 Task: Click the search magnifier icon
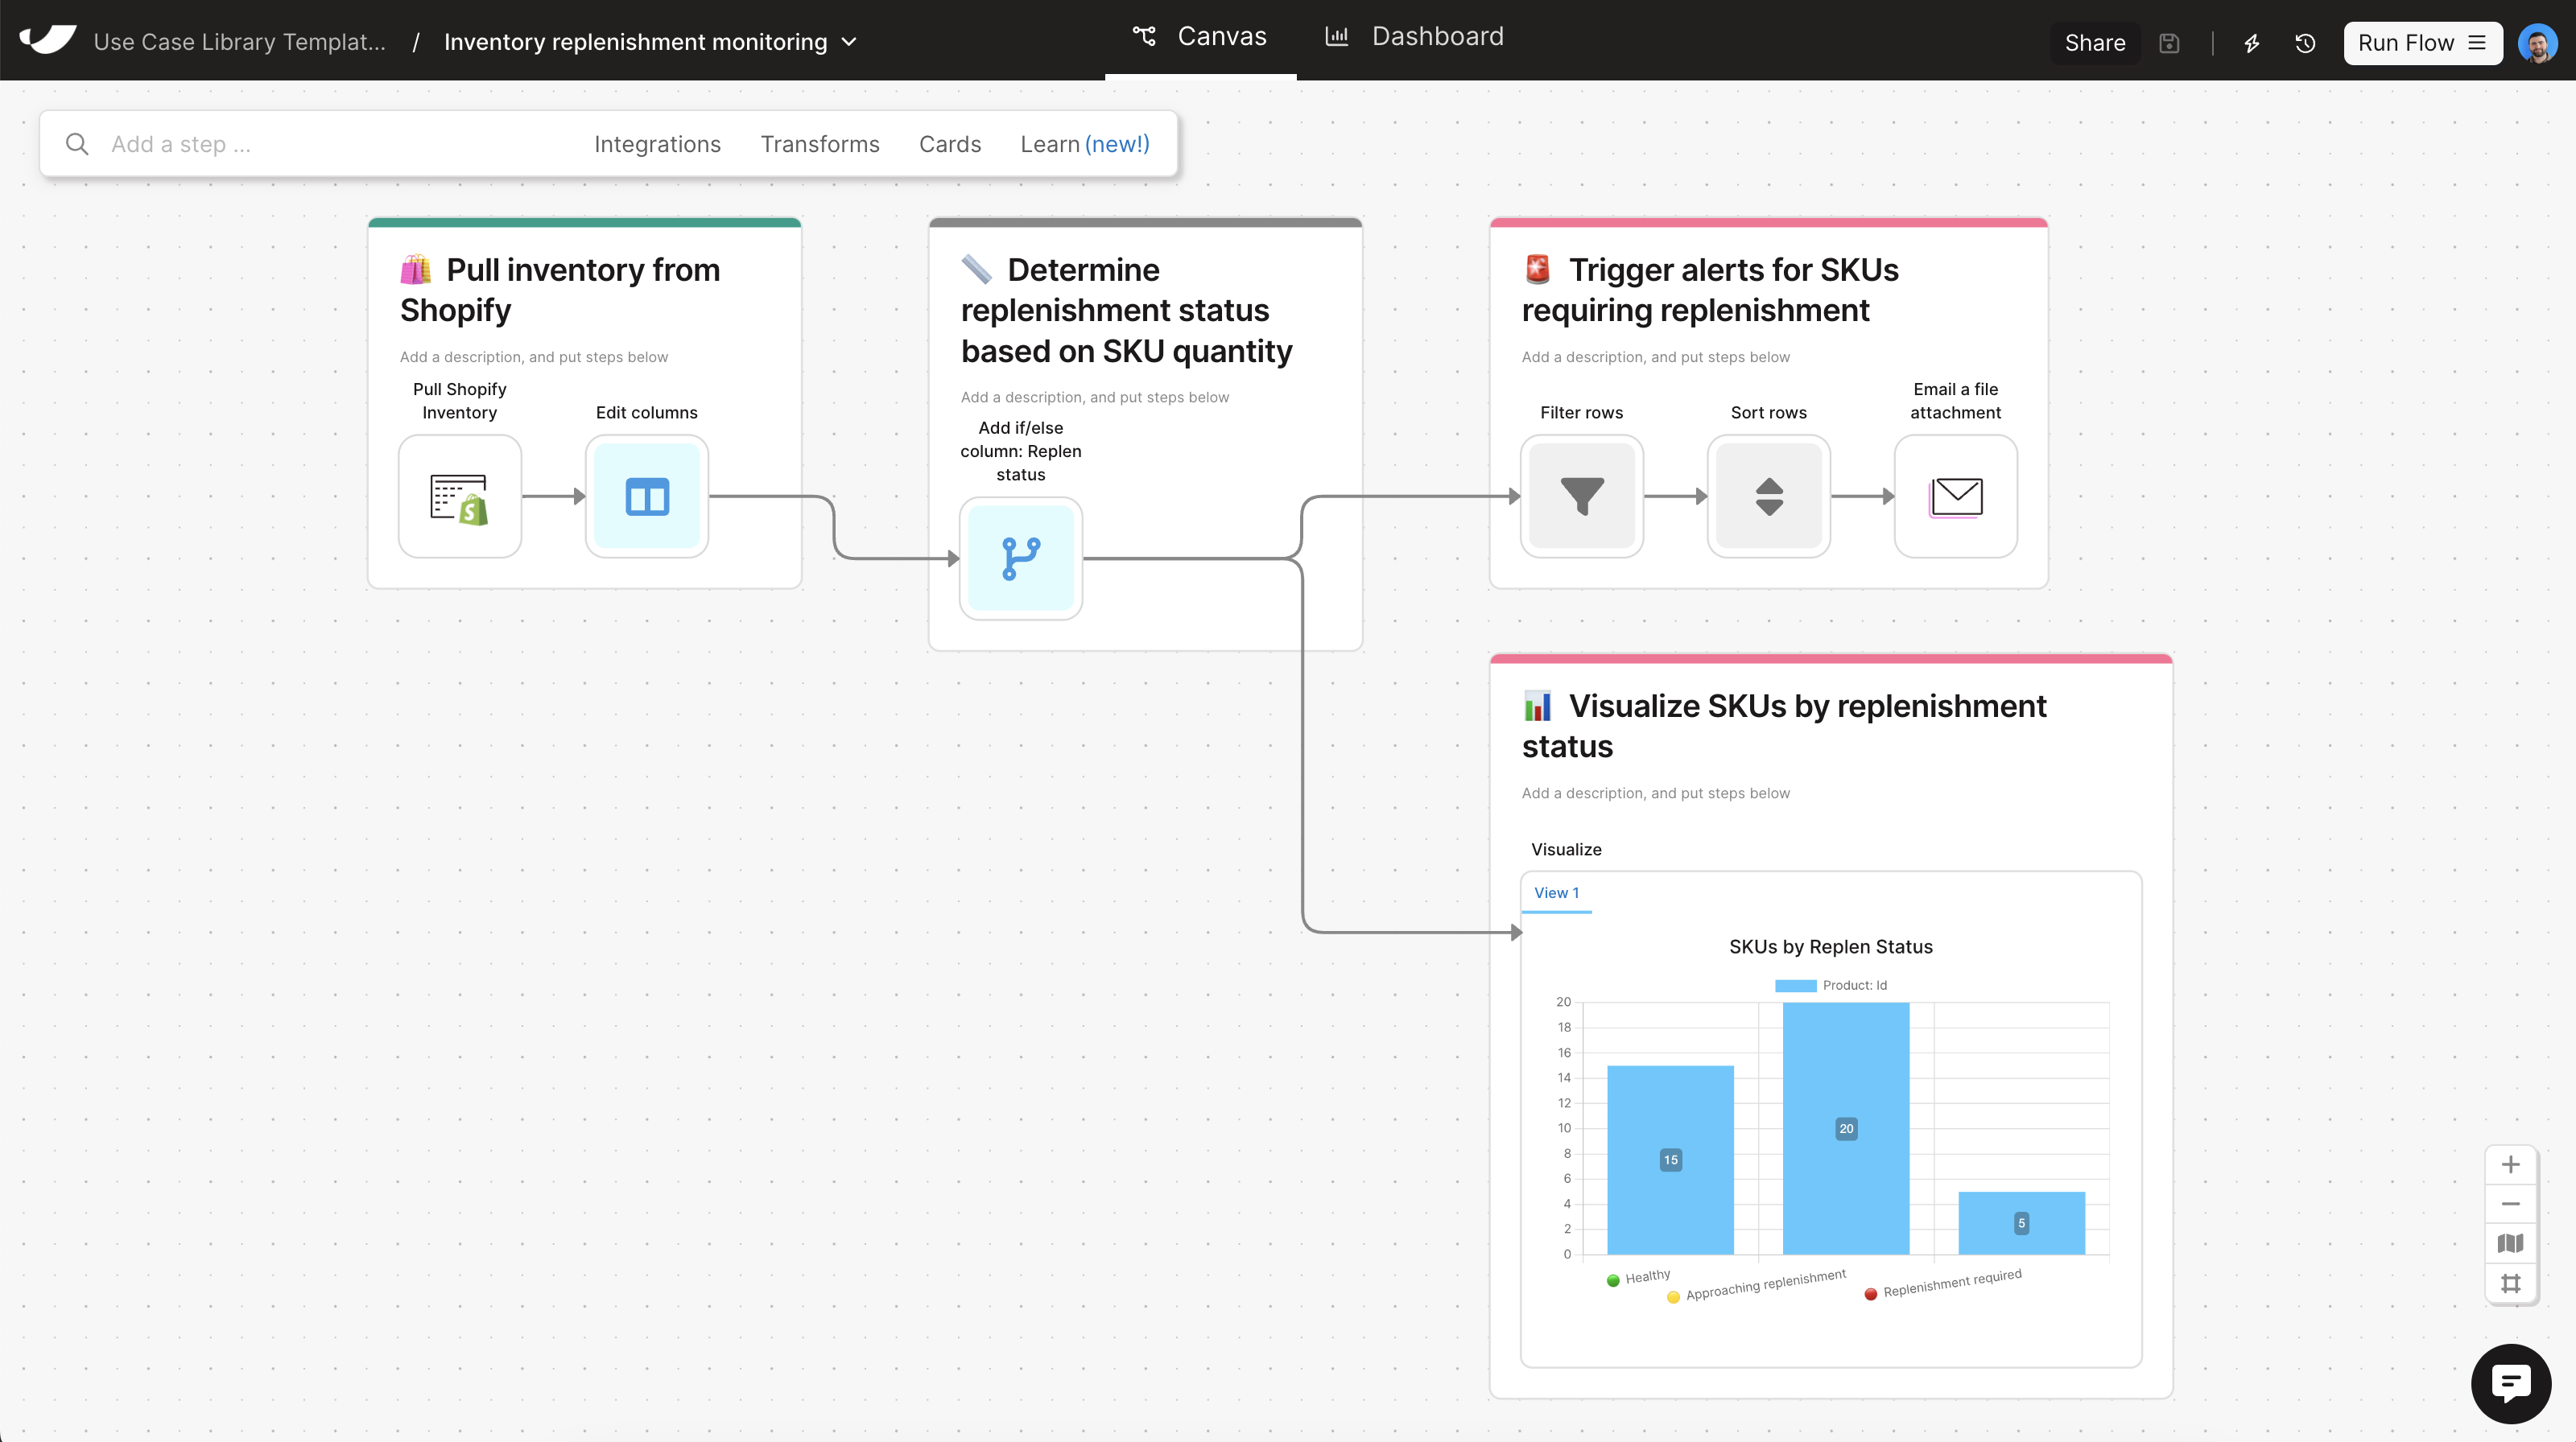pos(77,144)
